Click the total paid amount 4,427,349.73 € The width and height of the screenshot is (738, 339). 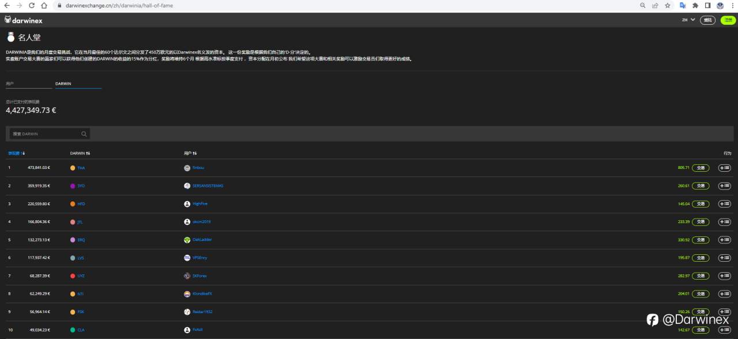31,110
